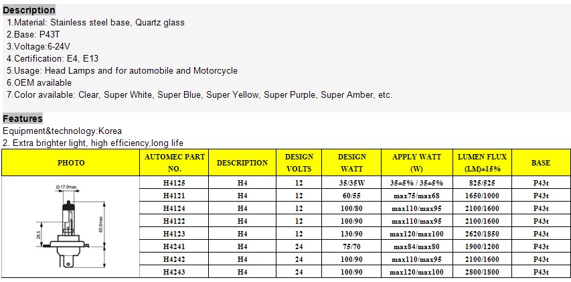Click the H4241 part number cell
Image resolution: width=571 pixels, height=282 pixels.
click(x=174, y=246)
